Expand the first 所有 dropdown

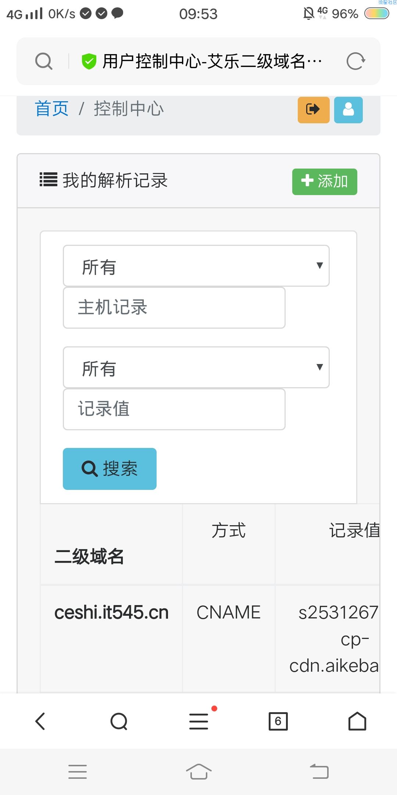pyautogui.click(x=196, y=266)
